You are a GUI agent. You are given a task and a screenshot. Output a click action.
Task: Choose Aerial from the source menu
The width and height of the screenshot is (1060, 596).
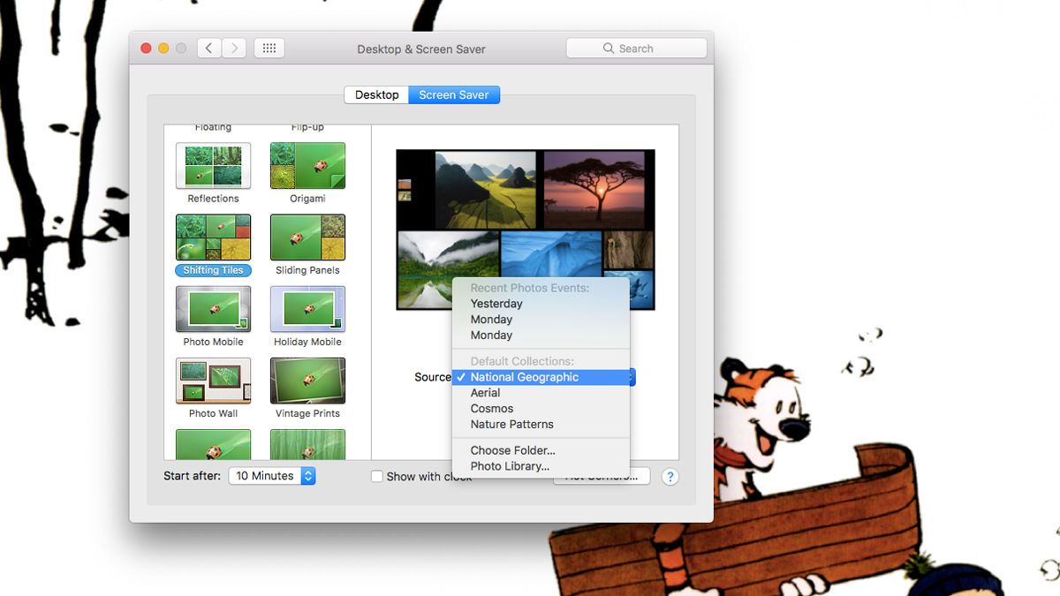[x=485, y=393]
